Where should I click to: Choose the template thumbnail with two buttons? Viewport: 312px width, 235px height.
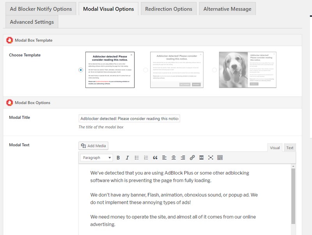[177, 70]
